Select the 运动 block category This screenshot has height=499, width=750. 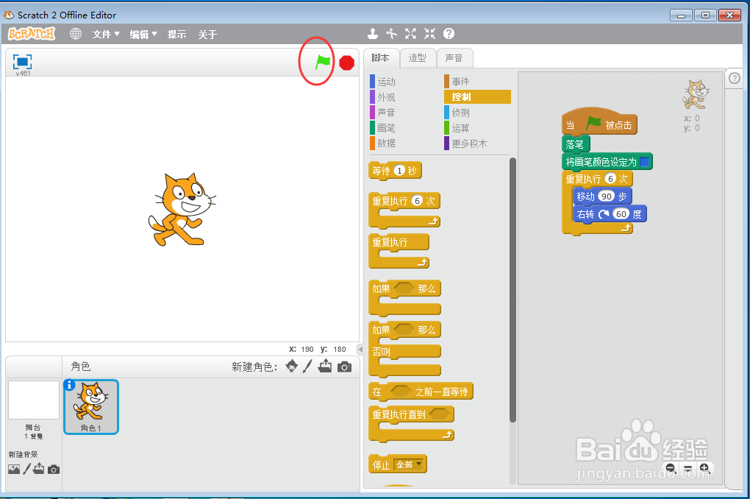[x=387, y=82]
